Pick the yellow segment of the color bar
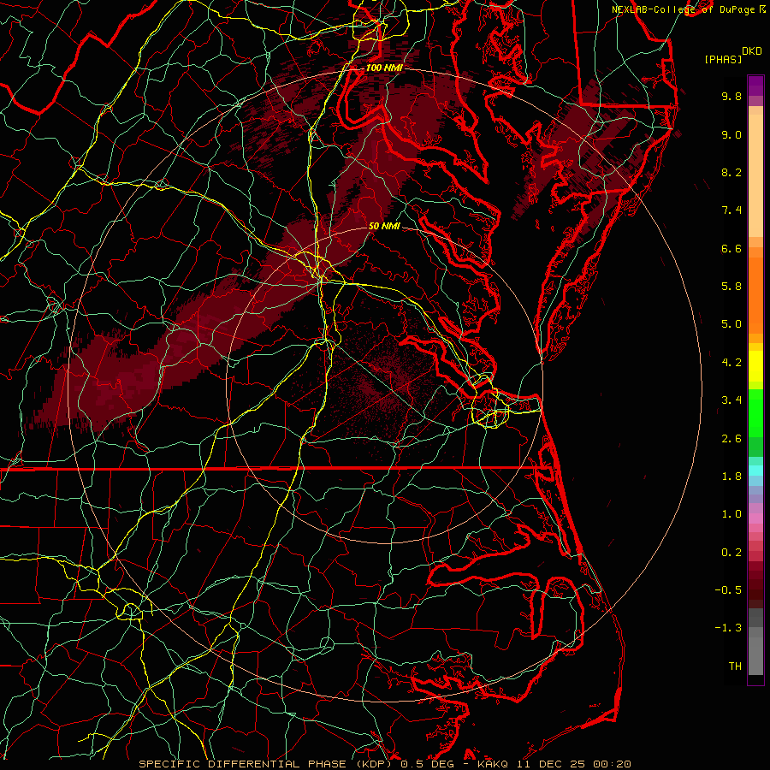Image resolution: width=770 pixels, height=770 pixels. click(755, 366)
